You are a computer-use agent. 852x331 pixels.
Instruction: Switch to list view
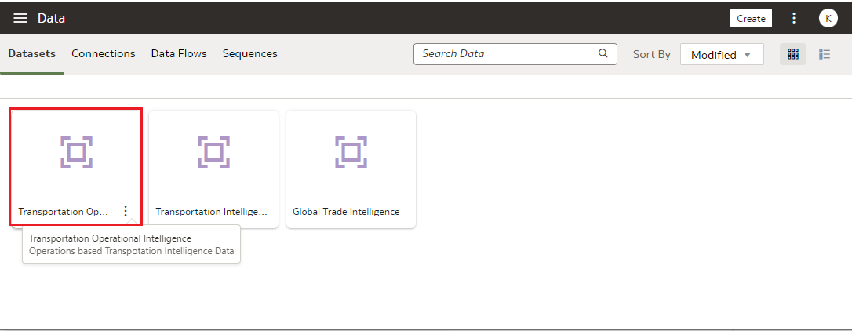click(825, 54)
